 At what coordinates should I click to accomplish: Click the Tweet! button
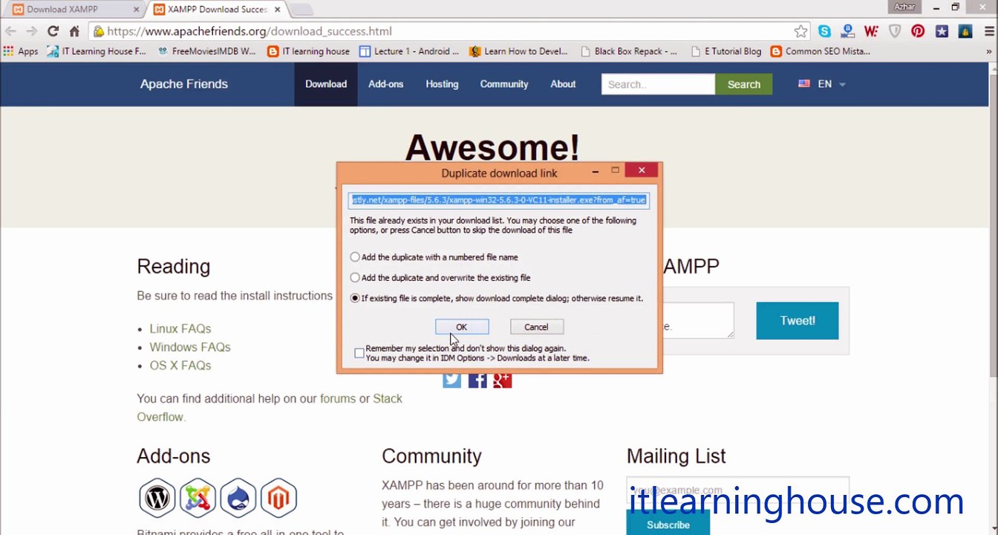pyautogui.click(x=798, y=320)
